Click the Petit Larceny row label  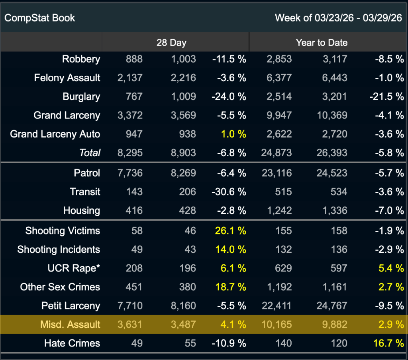point(71,306)
